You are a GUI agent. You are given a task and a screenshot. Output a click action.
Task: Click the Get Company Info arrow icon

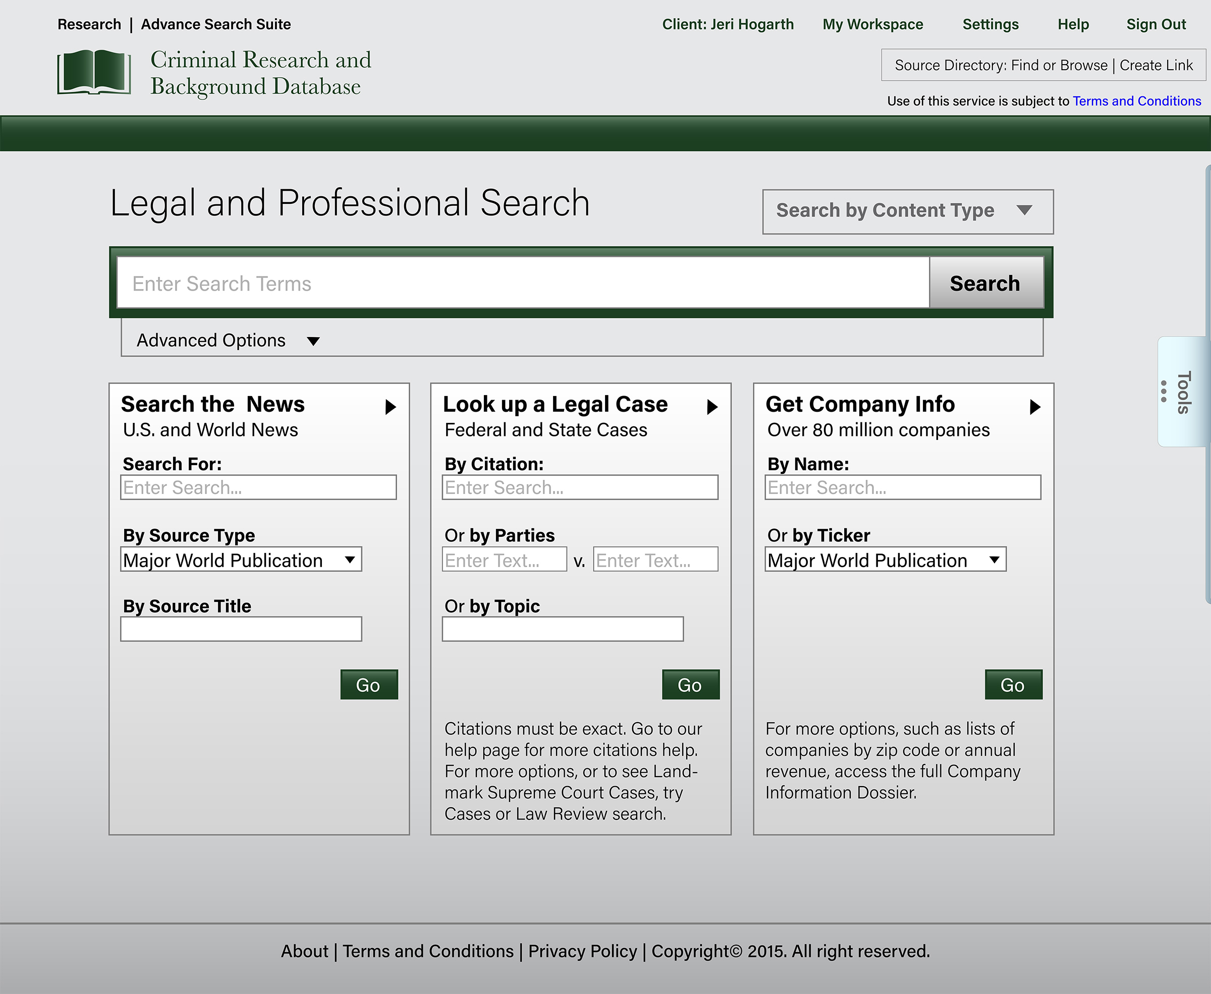pos(1034,407)
